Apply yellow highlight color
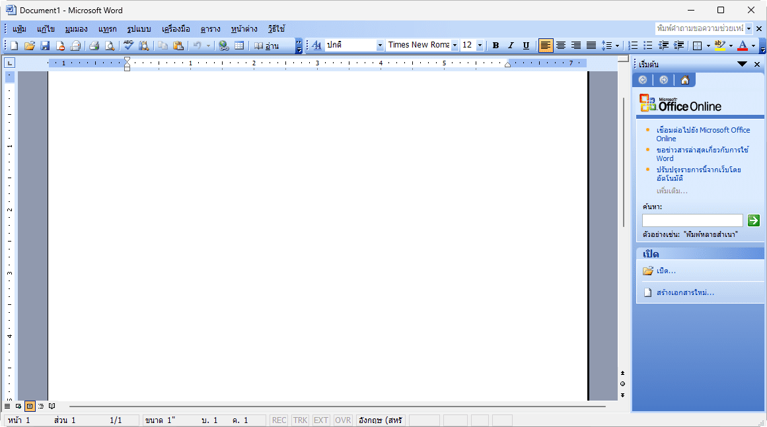Image resolution: width=767 pixels, height=427 pixels. point(719,46)
